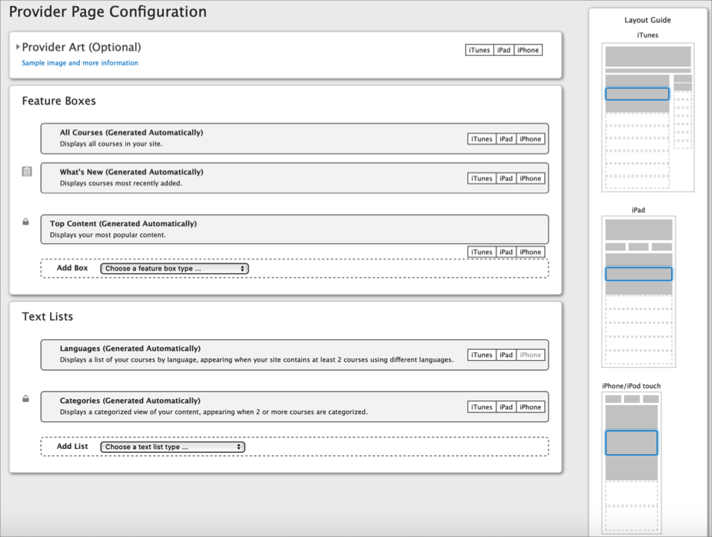Toggle iTunes for Categories list
This screenshot has width=712, height=537.
click(481, 407)
